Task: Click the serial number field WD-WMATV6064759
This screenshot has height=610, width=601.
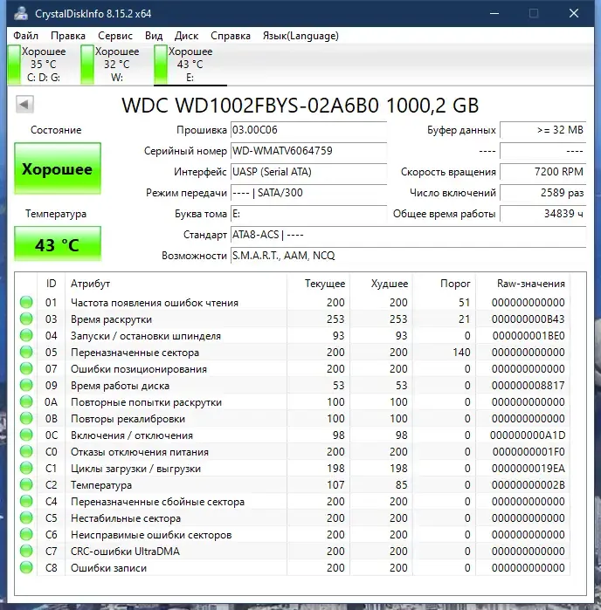Action: [x=308, y=151]
